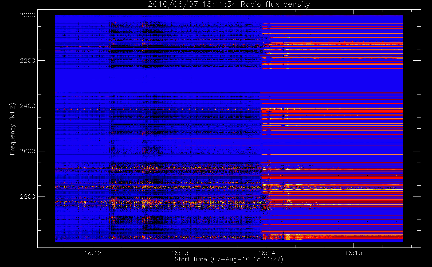Select the 2400 frequency tick label

click(x=28, y=106)
